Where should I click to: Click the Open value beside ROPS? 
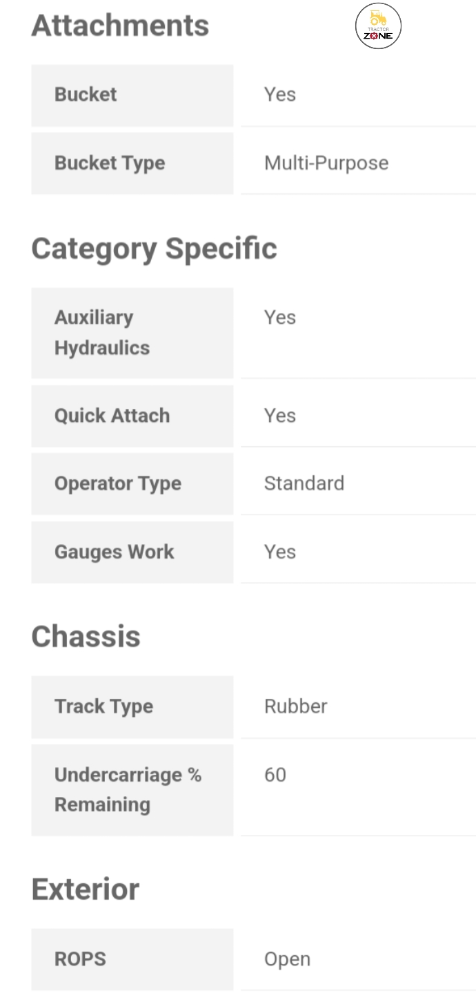[287, 959]
